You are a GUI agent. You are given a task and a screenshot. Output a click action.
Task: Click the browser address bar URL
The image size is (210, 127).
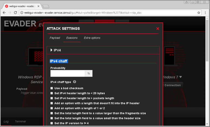pyautogui.click(x=83, y=13)
